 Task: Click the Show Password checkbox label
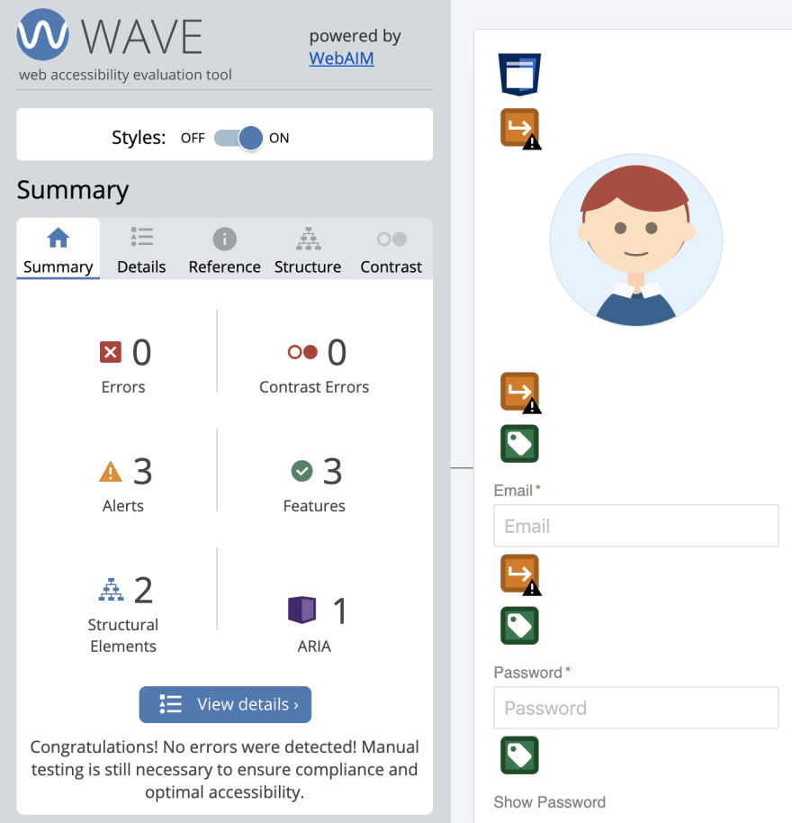549,801
